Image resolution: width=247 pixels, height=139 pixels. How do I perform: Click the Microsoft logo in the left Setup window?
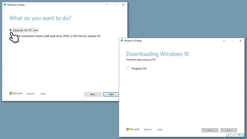16,93
